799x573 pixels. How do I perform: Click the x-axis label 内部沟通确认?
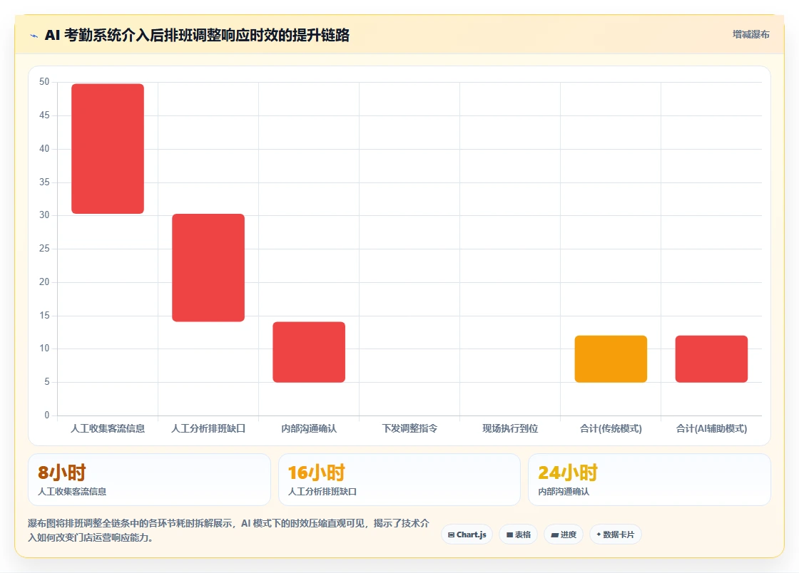(x=309, y=428)
